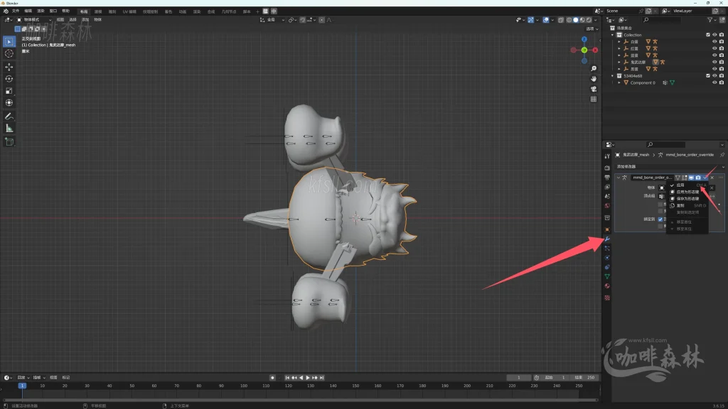Choose 应用 (Apply) from the modifier menu
The height and width of the screenshot is (409, 728).
[680, 185]
